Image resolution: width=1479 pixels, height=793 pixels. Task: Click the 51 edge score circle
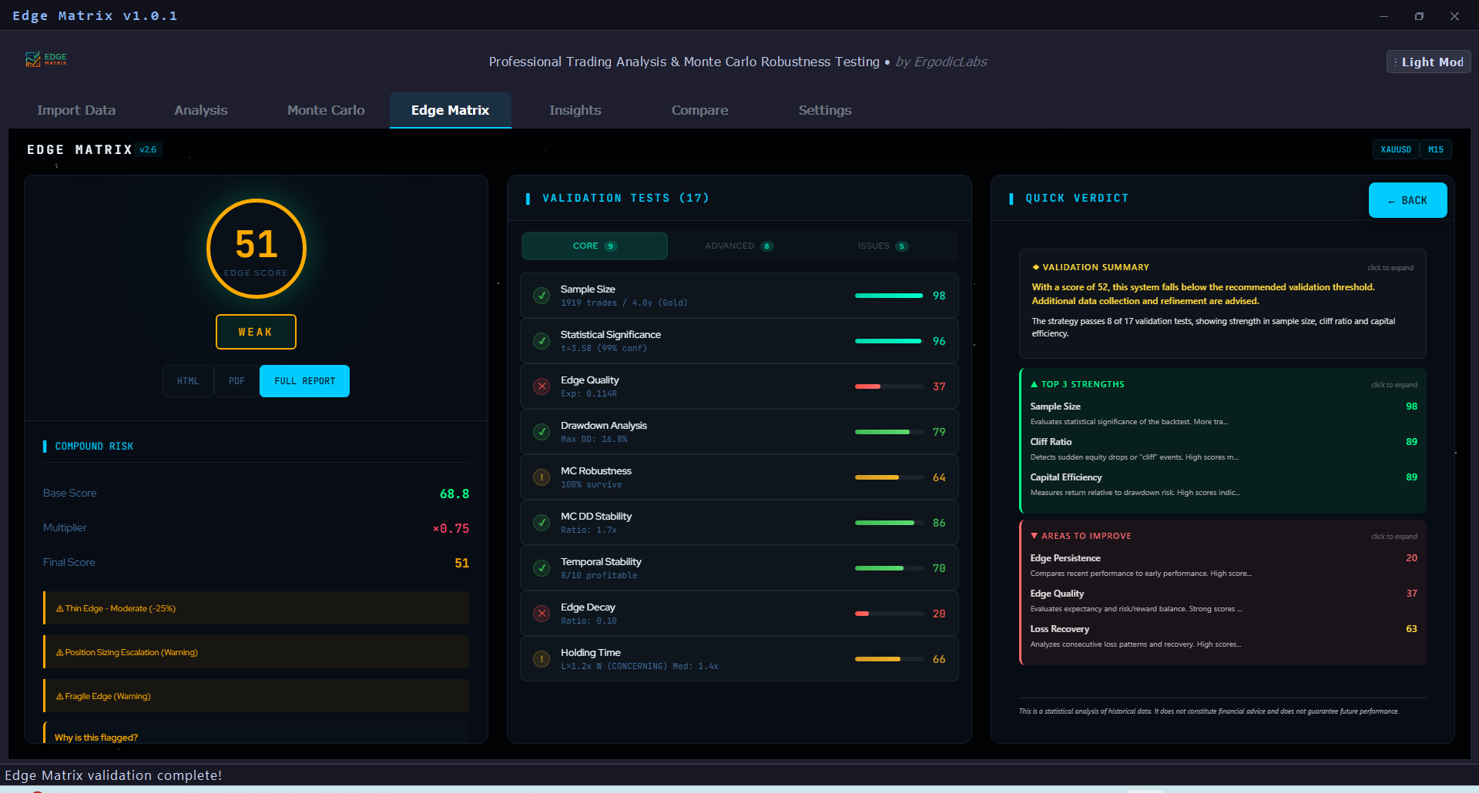[257, 249]
